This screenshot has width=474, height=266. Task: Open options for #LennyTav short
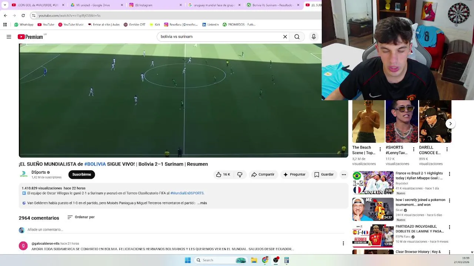click(414, 150)
